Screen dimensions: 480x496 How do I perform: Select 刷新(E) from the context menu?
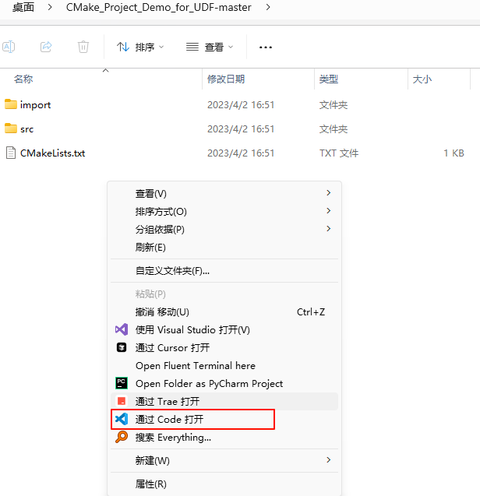[150, 248]
